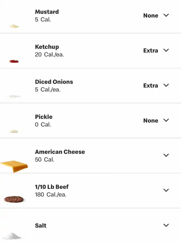This screenshot has width=181, height=242.
Task: Tap the diced onions image
Action: click(14, 97)
